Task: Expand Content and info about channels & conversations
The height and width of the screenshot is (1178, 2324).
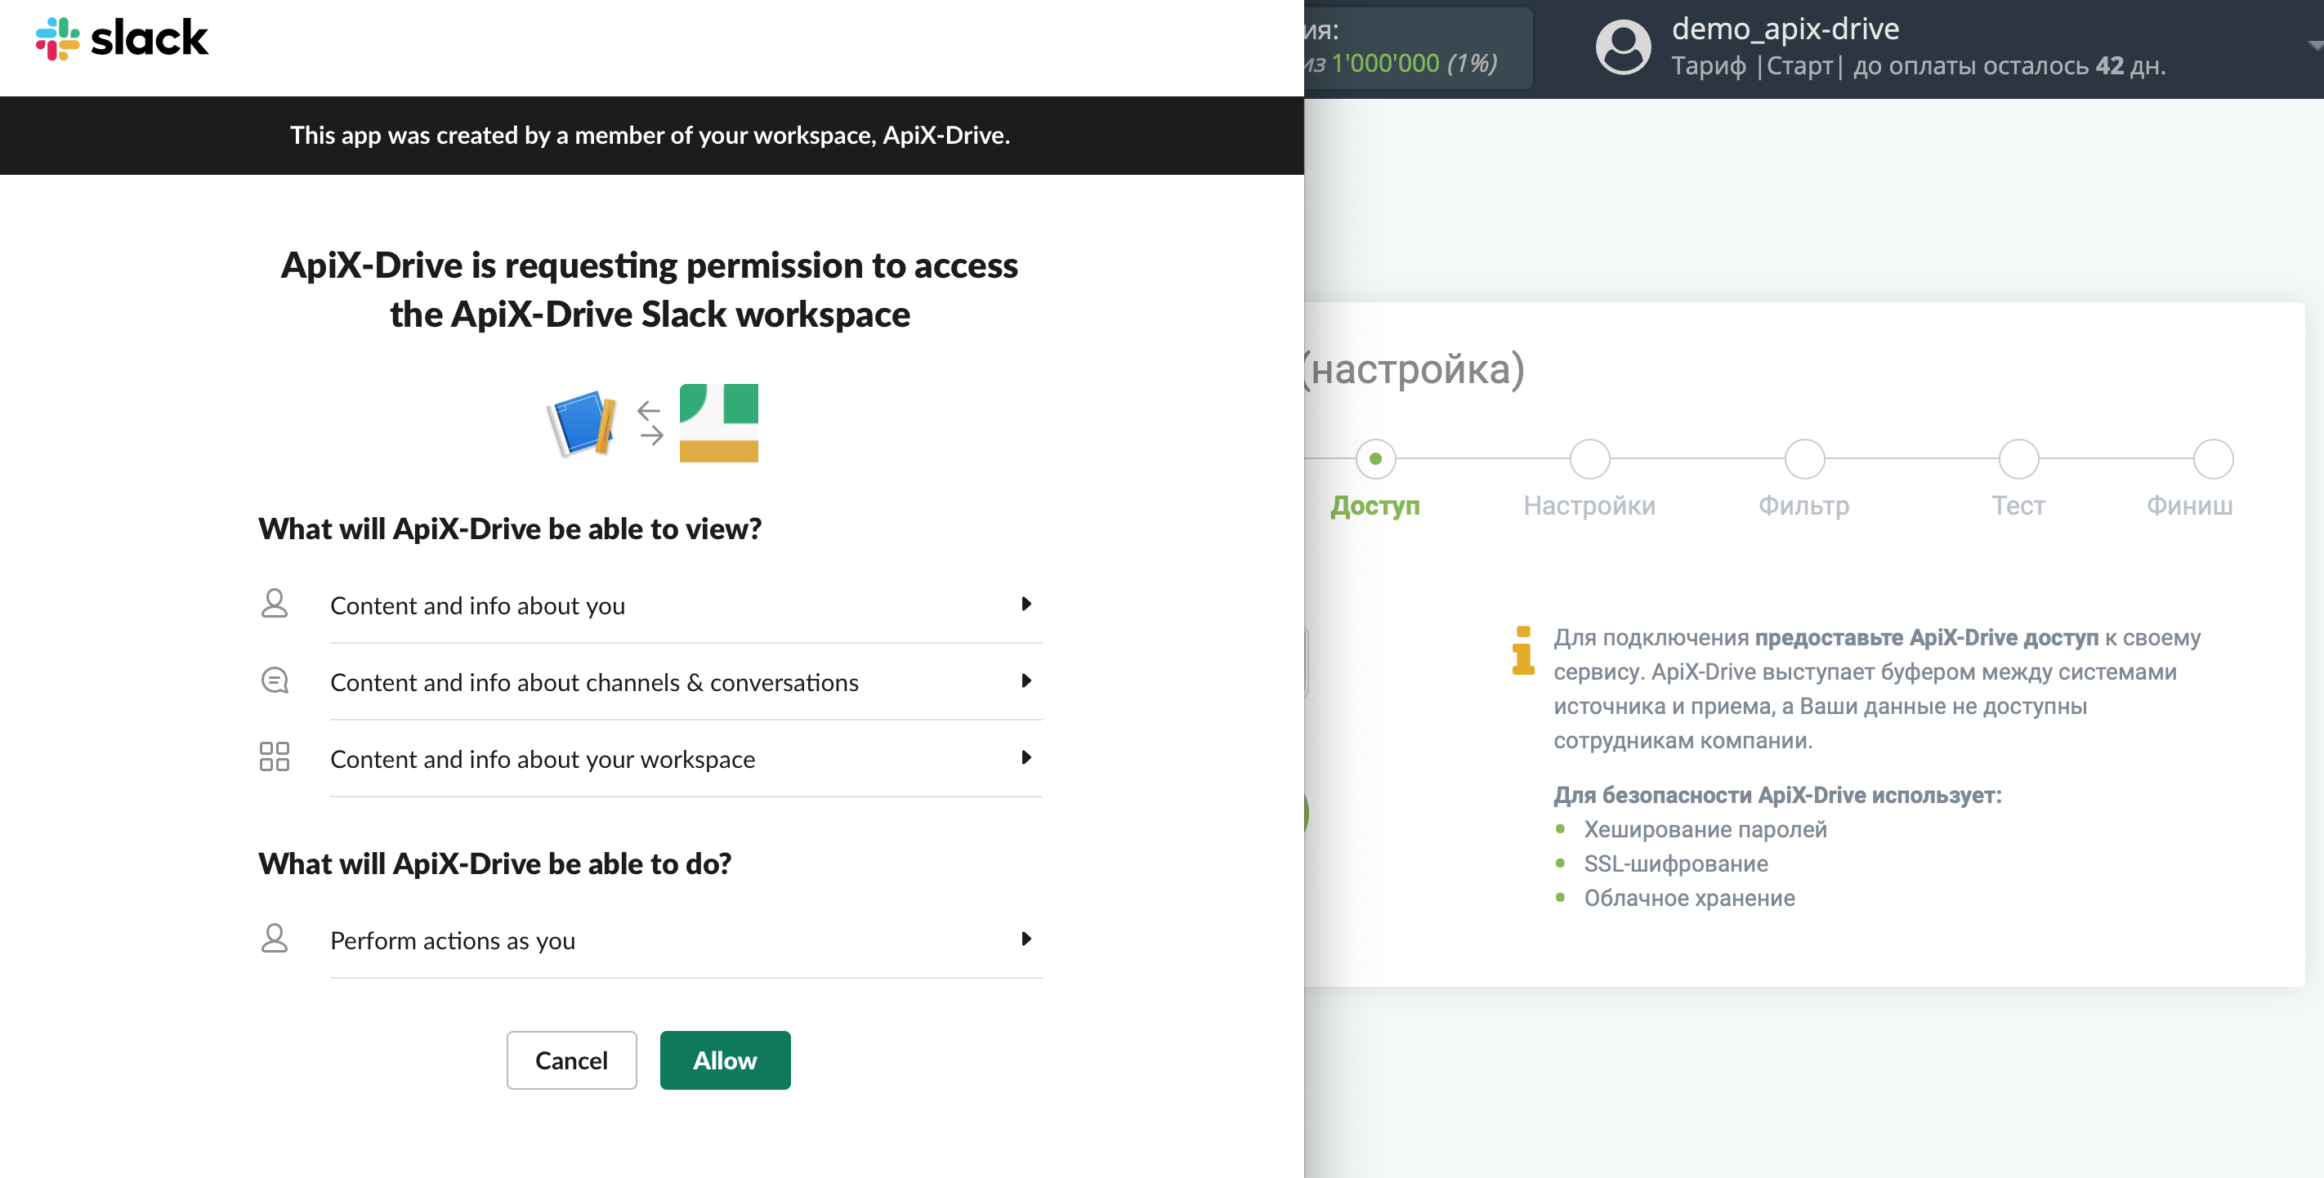Action: coord(686,682)
